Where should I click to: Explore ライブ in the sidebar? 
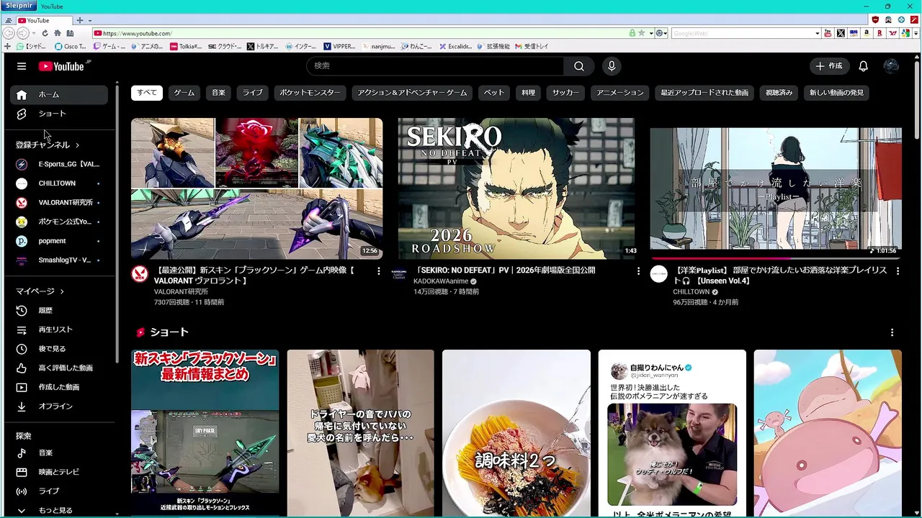[x=59, y=491]
